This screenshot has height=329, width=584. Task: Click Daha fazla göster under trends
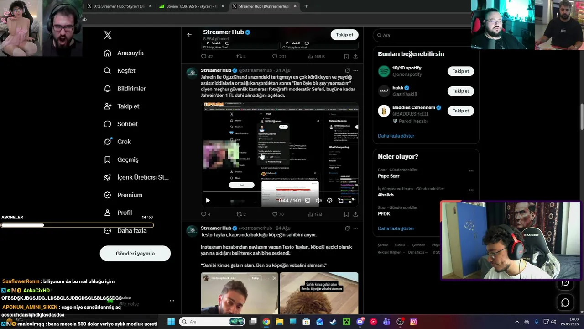[396, 228]
